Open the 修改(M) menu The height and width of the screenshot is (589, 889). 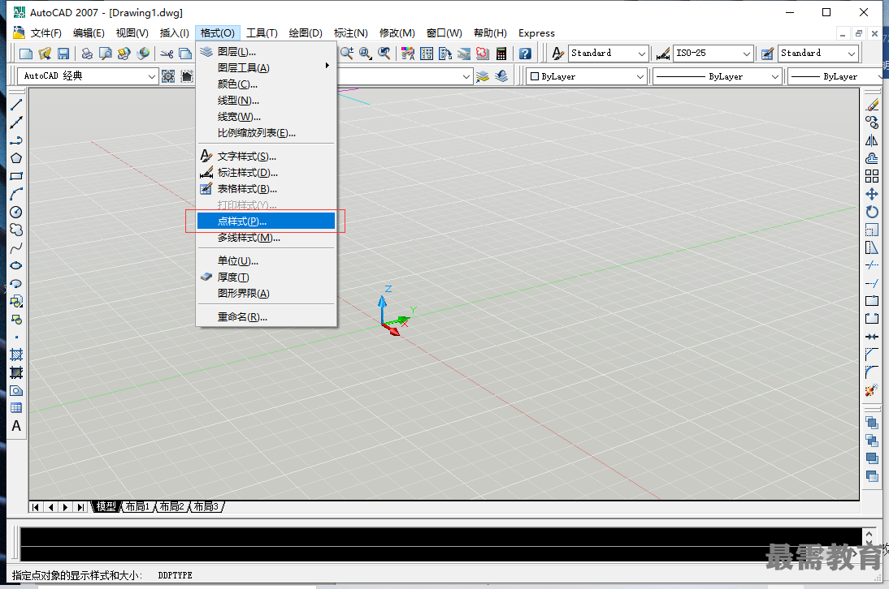397,32
